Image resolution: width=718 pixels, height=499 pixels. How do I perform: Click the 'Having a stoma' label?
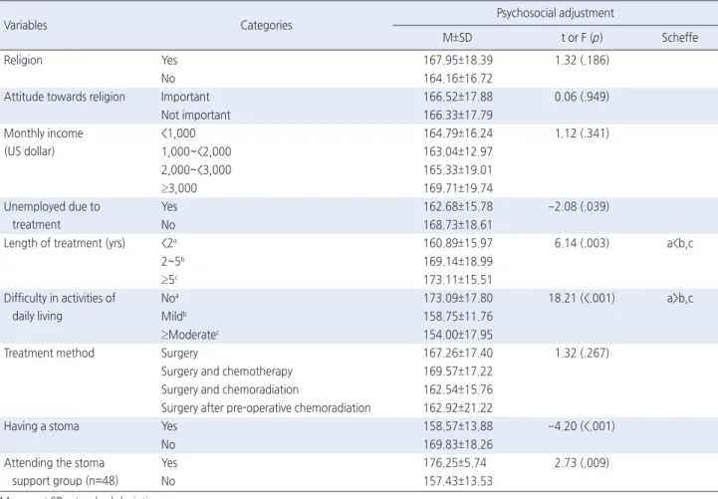tap(41, 426)
